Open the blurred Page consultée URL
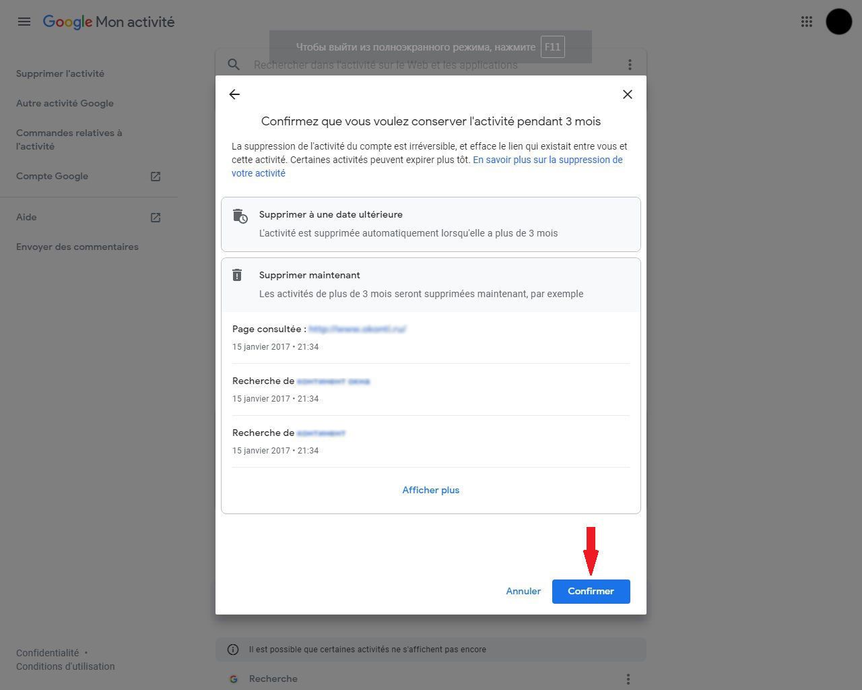This screenshot has width=862, height=690. tap(357, 330)
